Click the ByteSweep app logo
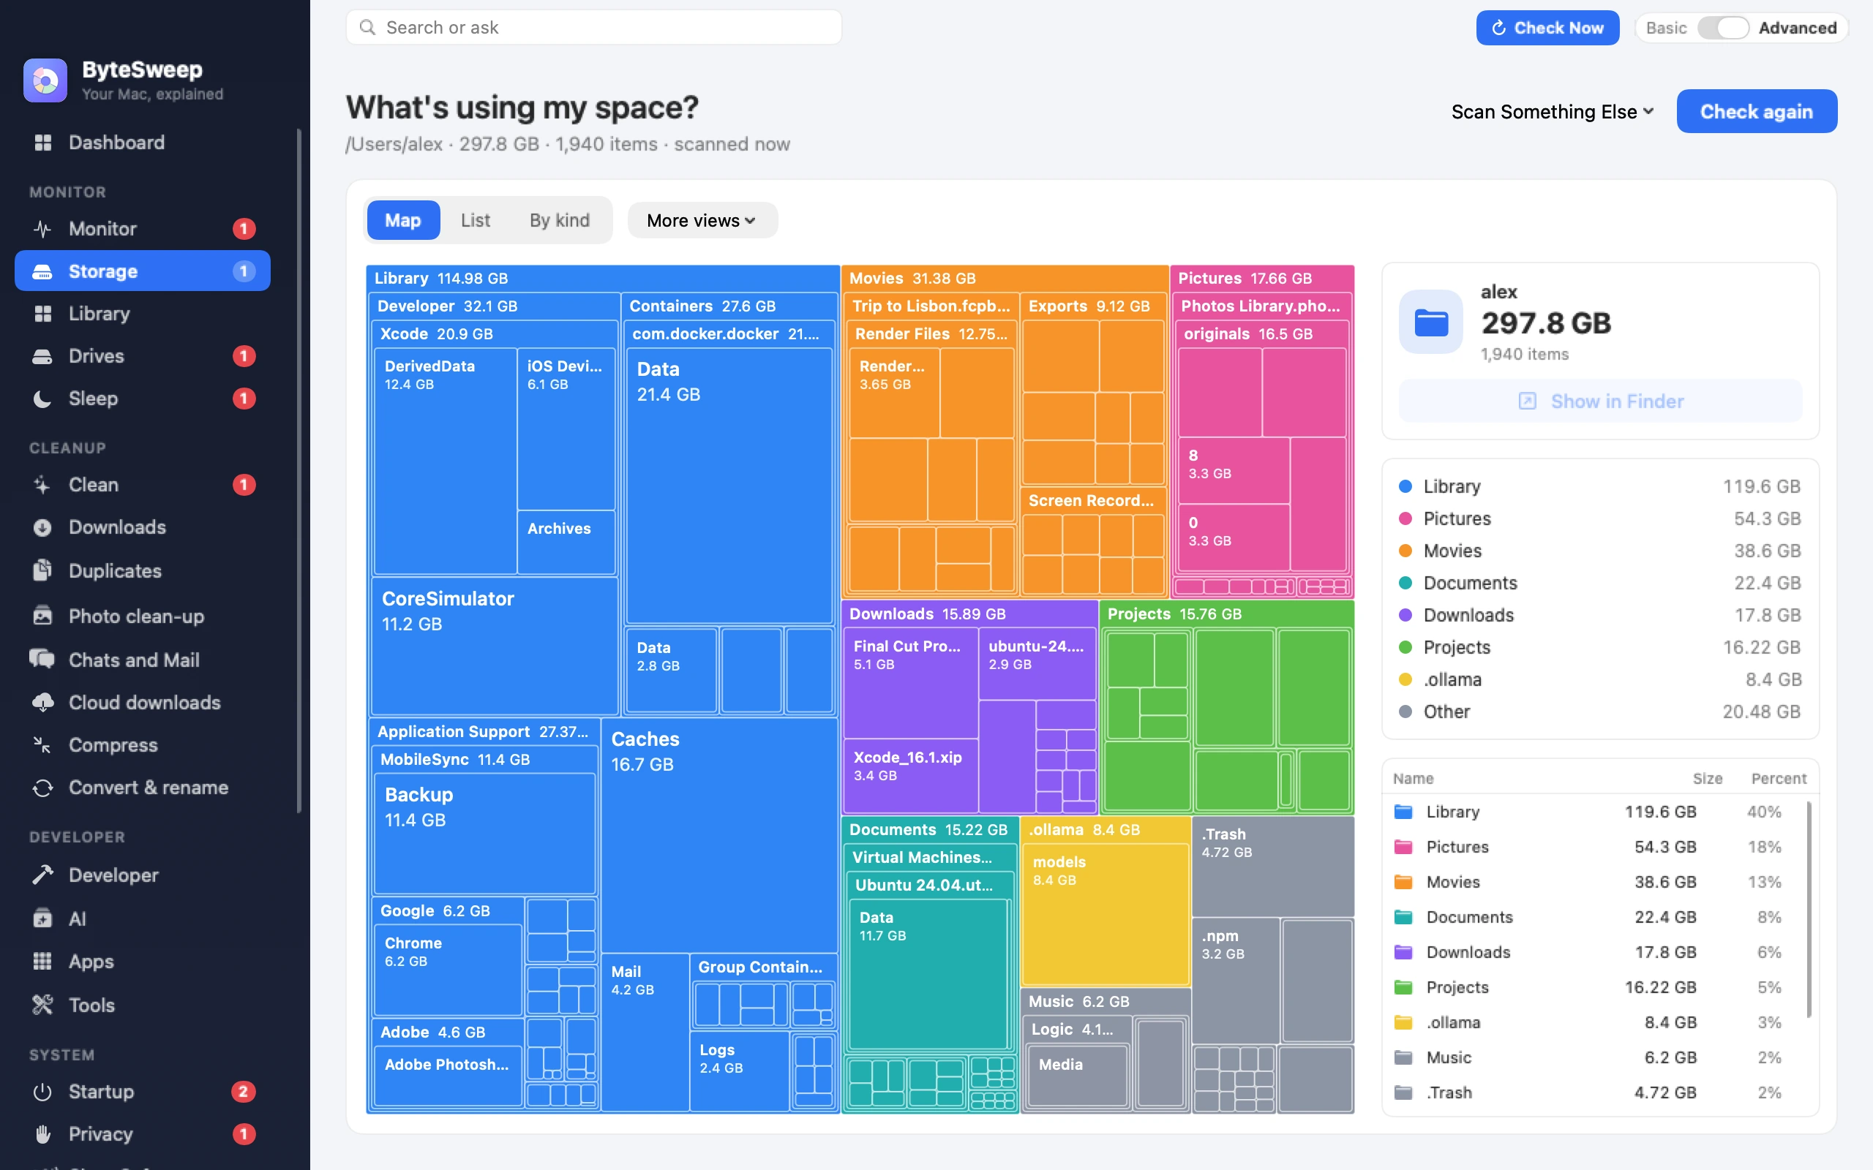This screenshot has width=1873, height=1170. coord(45,80)
